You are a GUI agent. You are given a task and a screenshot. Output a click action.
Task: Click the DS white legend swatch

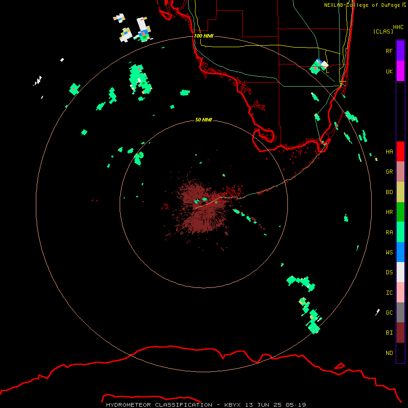[400, 272]
